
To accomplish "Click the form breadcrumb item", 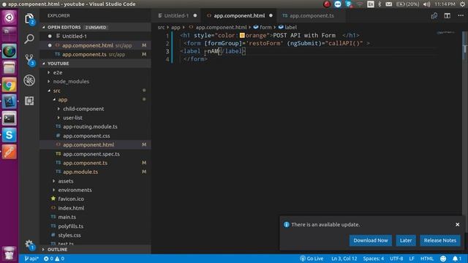I will click(263, 27).
